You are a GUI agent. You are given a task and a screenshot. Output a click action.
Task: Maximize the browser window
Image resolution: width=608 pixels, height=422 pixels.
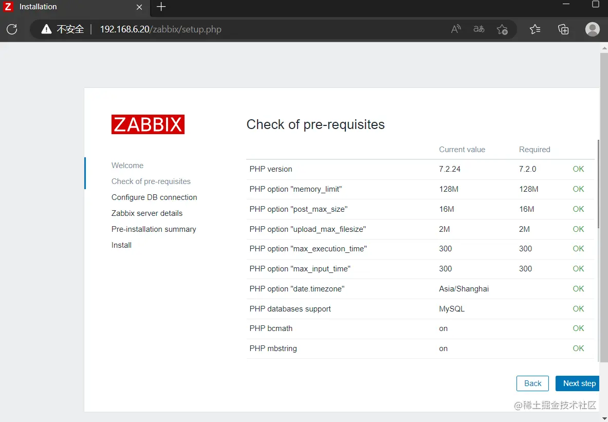(596, 4)
